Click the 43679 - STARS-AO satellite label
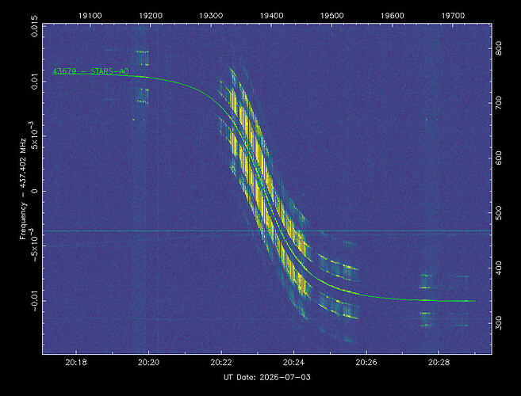This screenshot has height=396, width=521. 90,71
